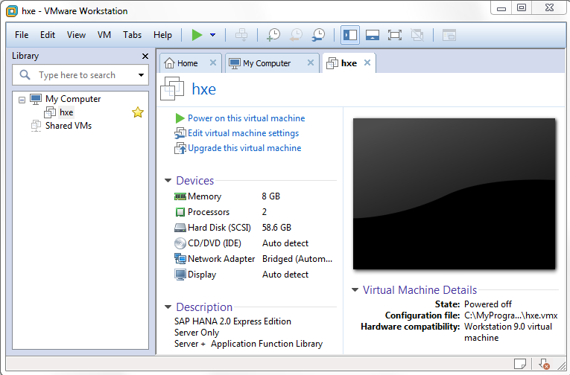
Task: Collapse the Description section
Action: pyautogui.click(x=168, y=307)
